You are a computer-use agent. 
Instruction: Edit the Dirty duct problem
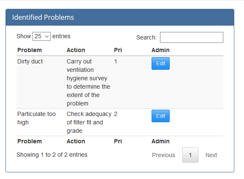tap(160, 63)
